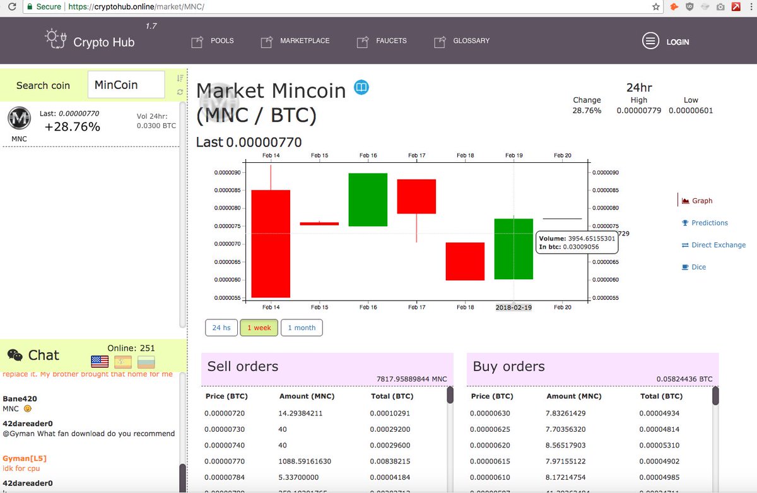Click buy order price 0.00000615
757x493 pixels.
[x=490, y=461]
